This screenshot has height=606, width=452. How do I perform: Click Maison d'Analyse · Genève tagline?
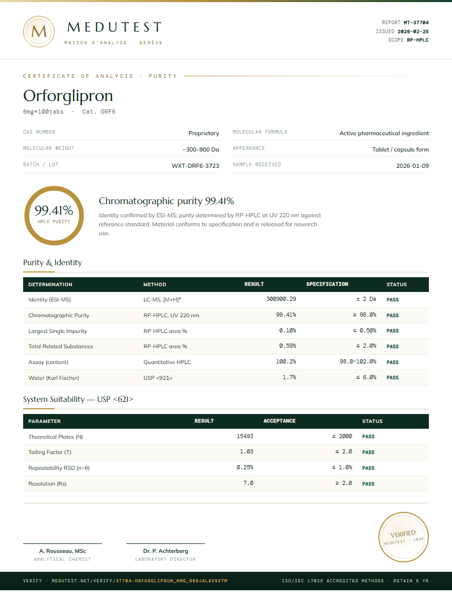114,43
